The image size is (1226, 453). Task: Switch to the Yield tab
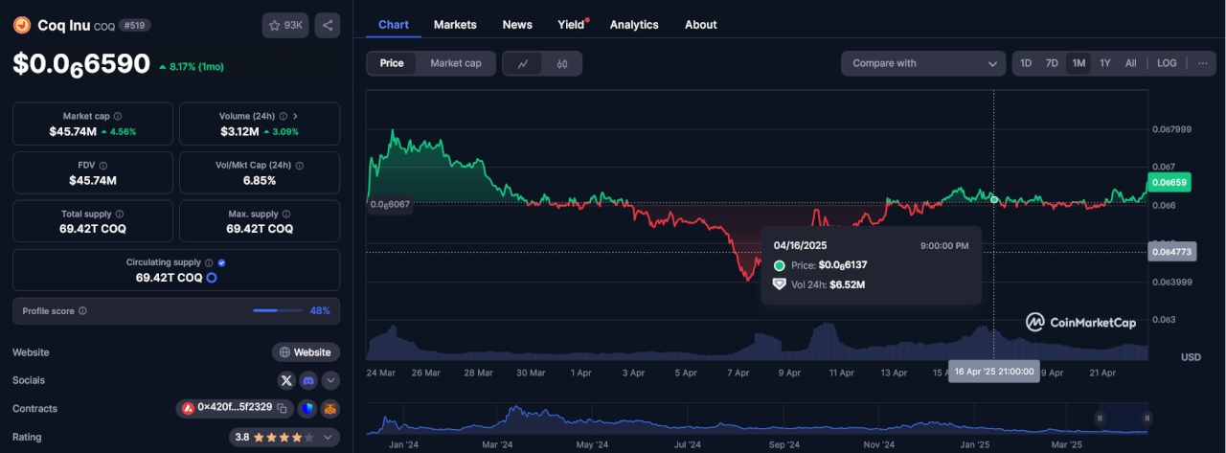click(x=573, y=25)
